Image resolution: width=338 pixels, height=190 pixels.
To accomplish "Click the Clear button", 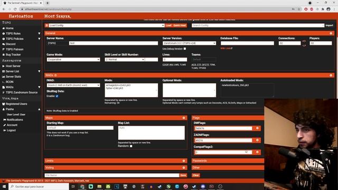I will pyautogui.click(x=195, y=175).
